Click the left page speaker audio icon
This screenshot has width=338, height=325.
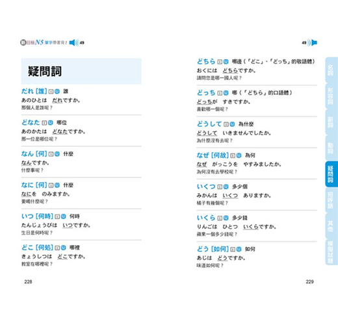pos(74,43)
